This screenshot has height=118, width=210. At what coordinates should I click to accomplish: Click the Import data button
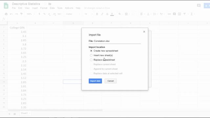tap(95, 81)
